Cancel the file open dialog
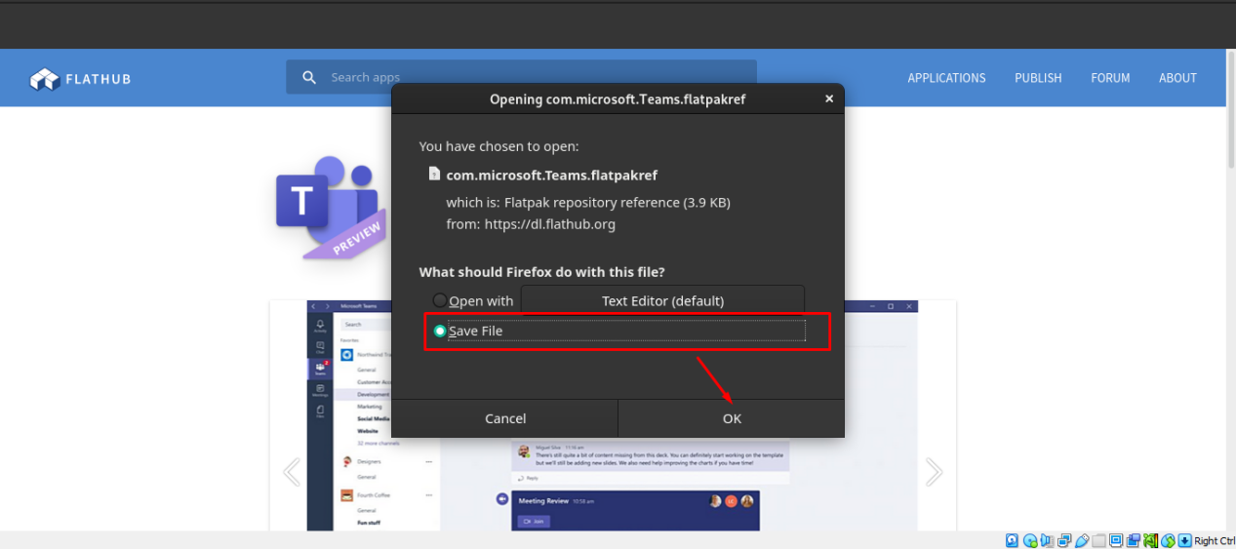Image resolution: width=1236 pixels, height=549 pixels. pos(505,418)
